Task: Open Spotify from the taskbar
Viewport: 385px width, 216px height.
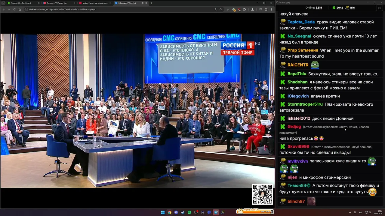Action: 189,212
